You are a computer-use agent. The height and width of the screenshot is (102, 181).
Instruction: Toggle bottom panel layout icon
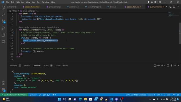click(x=152, y=2)
